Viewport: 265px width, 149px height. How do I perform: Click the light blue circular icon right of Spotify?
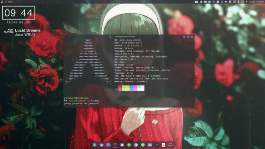pos(136,145)
